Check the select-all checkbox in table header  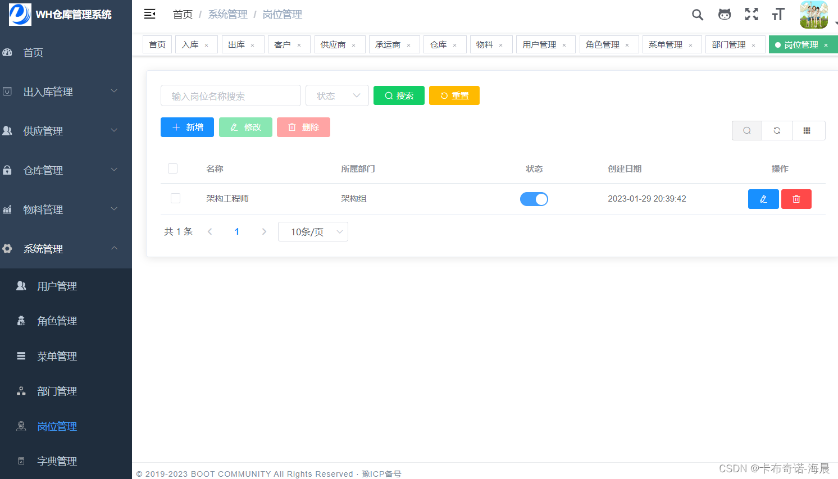point(172,168)
